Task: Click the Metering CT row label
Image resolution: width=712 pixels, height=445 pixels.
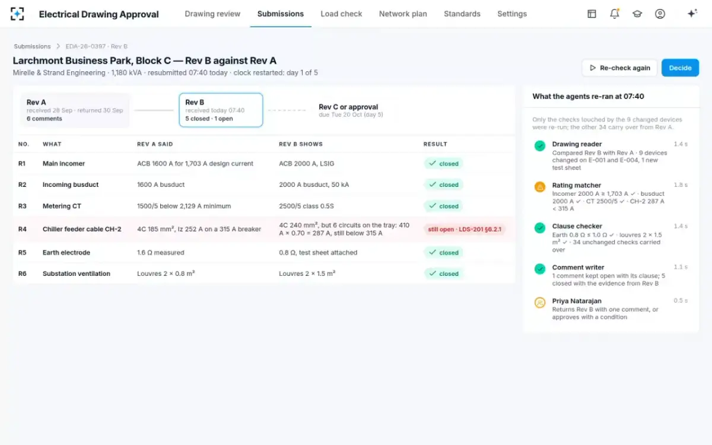Action: click(62, 206)
